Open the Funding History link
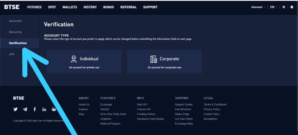 coord(146,114)
